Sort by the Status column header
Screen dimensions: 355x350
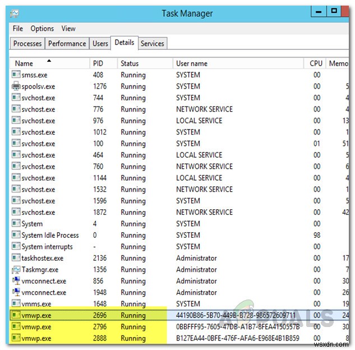(145, 63)
